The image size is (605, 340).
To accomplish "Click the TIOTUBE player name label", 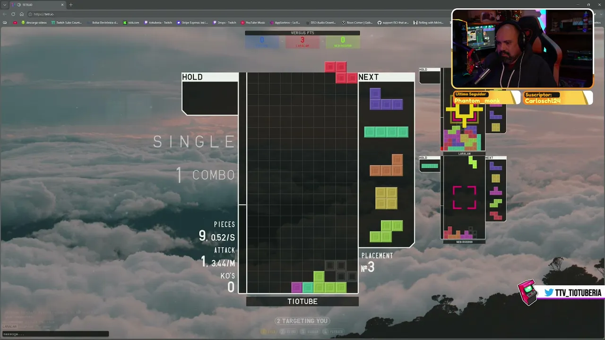I will pyautogui.click(x=302, y=301).
